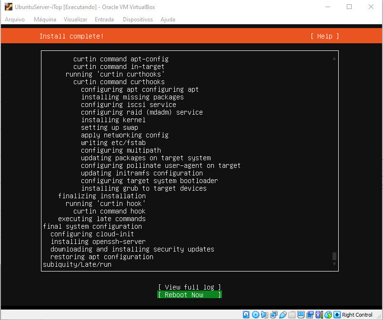This screenshot has width=383, height=320.
Task: Click the window resize grip in the status bar
Action: point(379,316)
